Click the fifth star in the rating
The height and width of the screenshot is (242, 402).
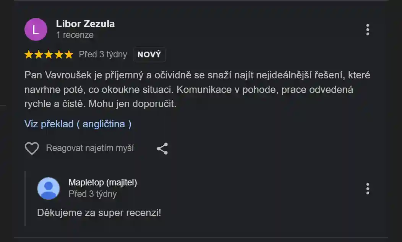[x=69, y=54]
